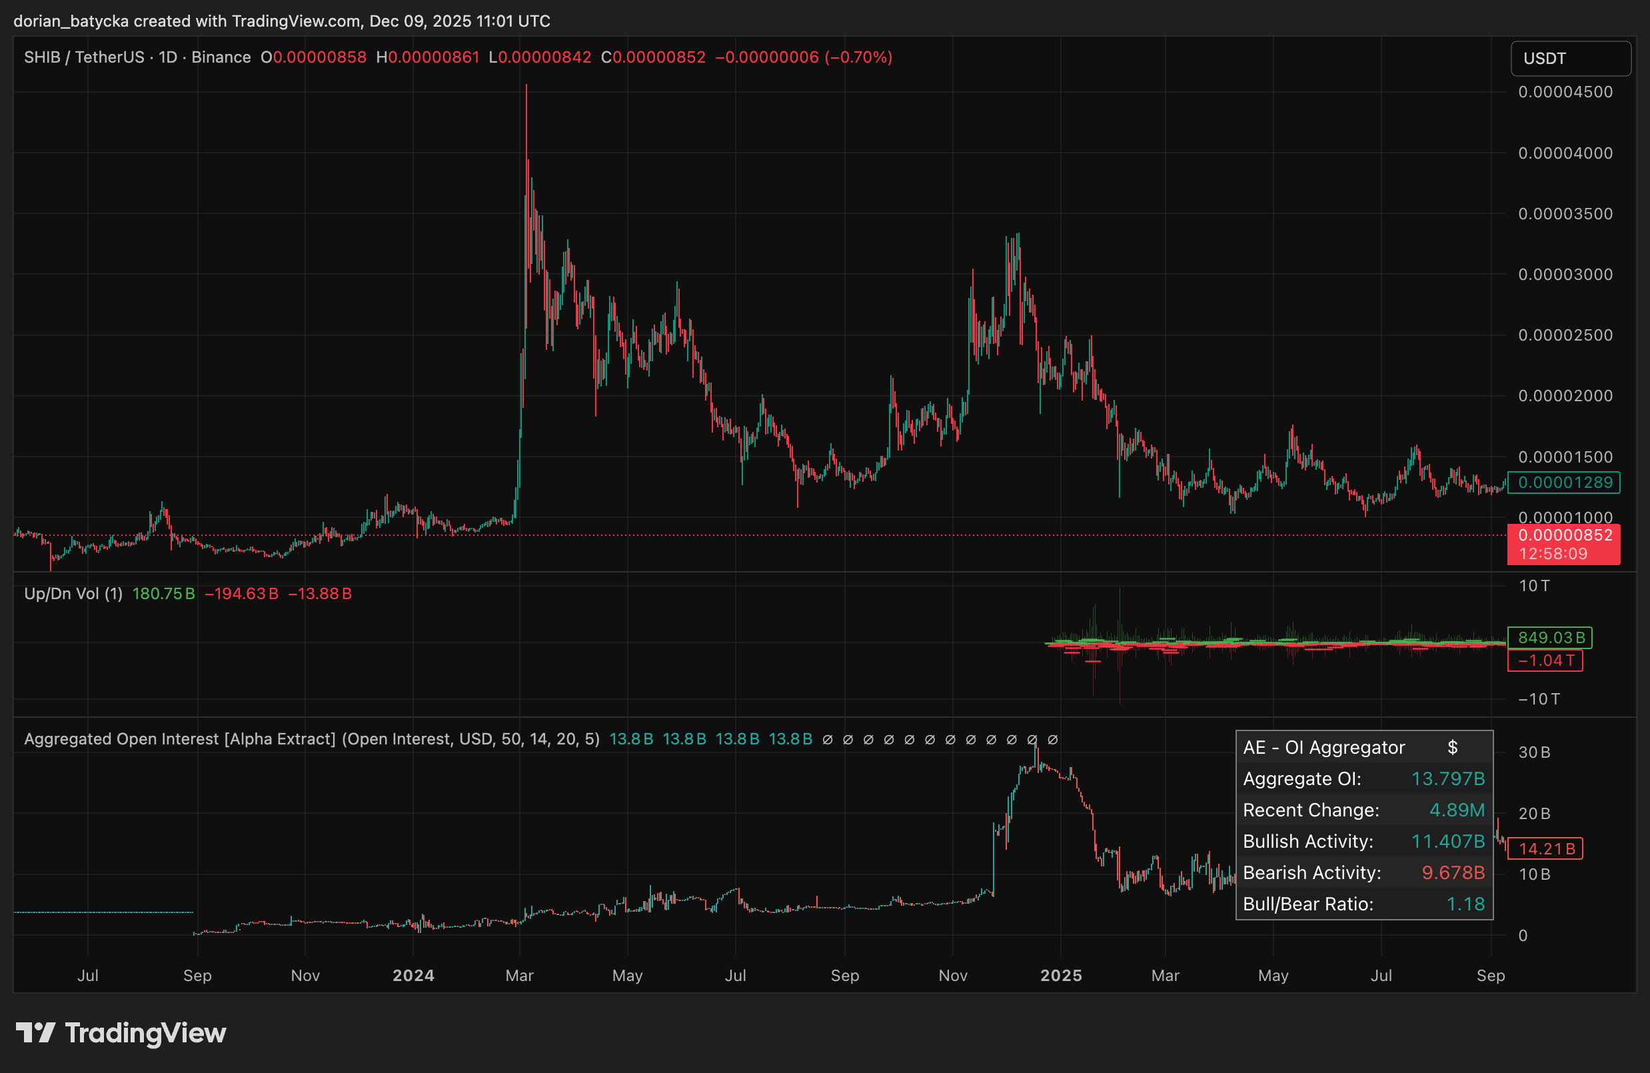Click the Bearish Activity value 9.678B
Image resolution: width=1650 pixels, height=1073 pixels.
(1453, 873)
